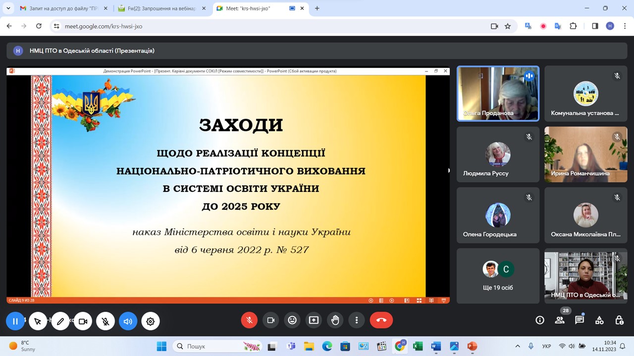Open the emoji reactions button

tap(292, 320)
